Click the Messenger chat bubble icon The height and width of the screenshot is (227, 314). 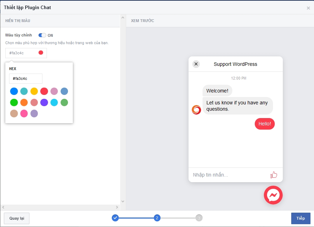pos(273,195)
